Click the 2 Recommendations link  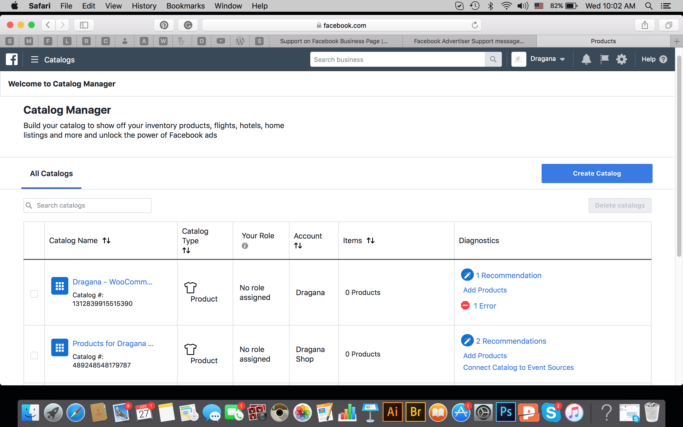511,341
